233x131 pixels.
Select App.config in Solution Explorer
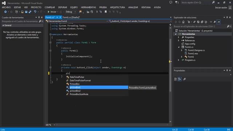(x=190, y=44)
